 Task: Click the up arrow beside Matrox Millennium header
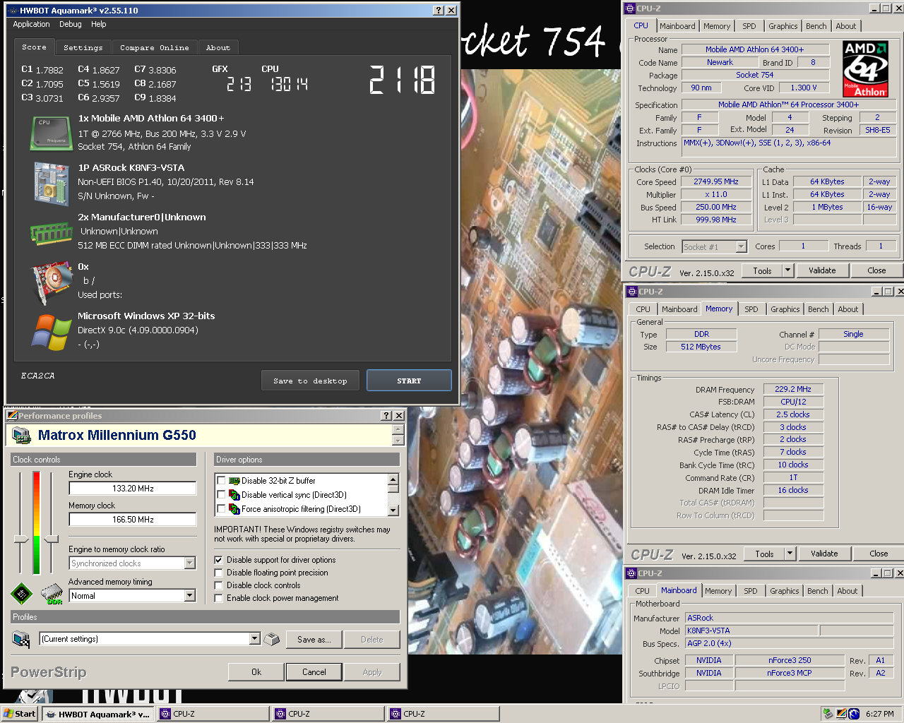[398, 430]
